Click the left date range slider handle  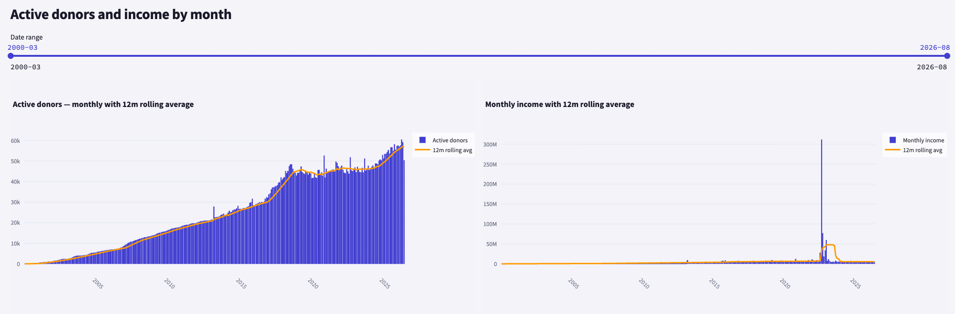[11, 56]
